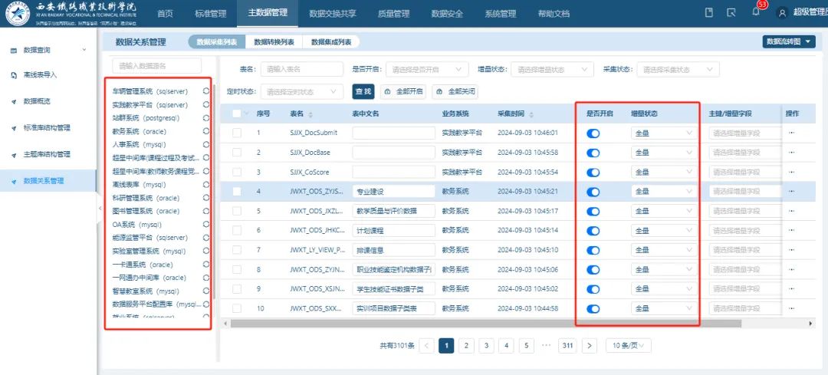828x375 pixels.
Task: Open the more actions ellipsis for row 1
Action: click(x=792, y=133)
